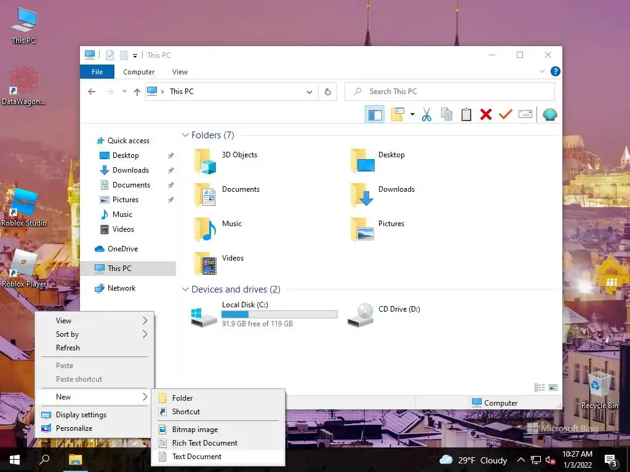630x472 pixels.
Task: Open the File ribbon tab
Action: coord(97,72)
